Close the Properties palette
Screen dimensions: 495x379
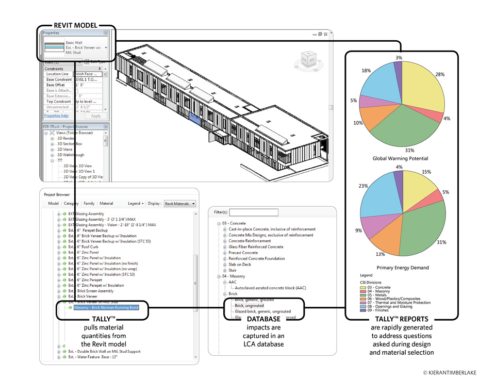(106, 32)
